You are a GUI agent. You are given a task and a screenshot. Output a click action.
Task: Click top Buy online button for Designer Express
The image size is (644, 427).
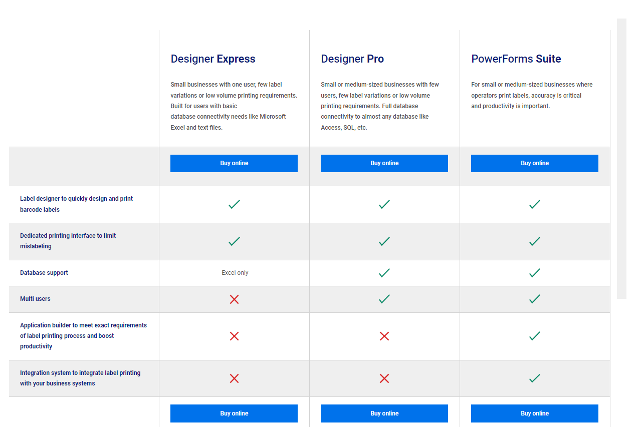234,163
